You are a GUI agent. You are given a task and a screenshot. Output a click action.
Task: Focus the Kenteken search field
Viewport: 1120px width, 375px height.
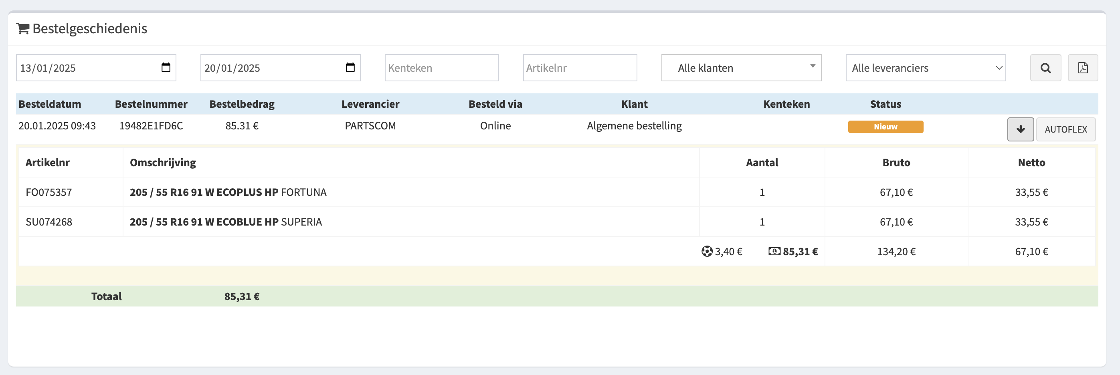tap(441, 68)
